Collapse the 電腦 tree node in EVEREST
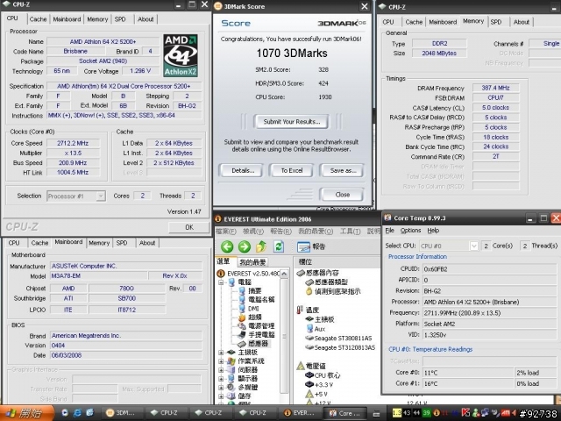This screenshot has height=421, width=561. (x=221, y=282)
